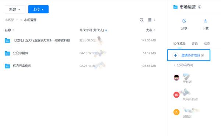Screen dimensions: 221x136
Task: Sort by 名称 column
Action: click(x=9, y=30)
